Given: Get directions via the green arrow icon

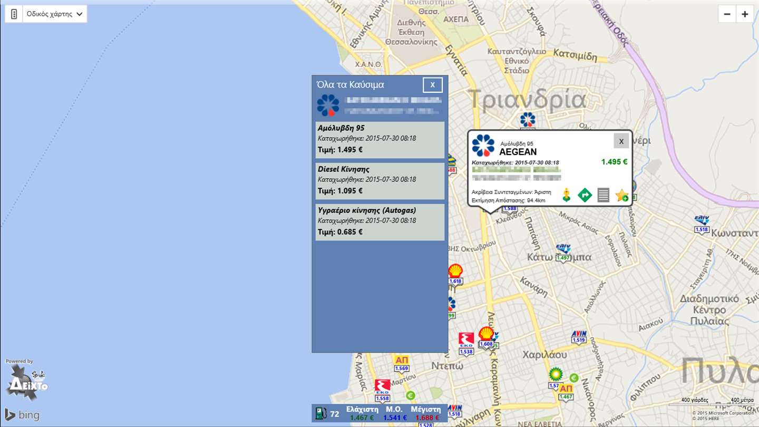Looking at the screenshot, I should point(585,195).
